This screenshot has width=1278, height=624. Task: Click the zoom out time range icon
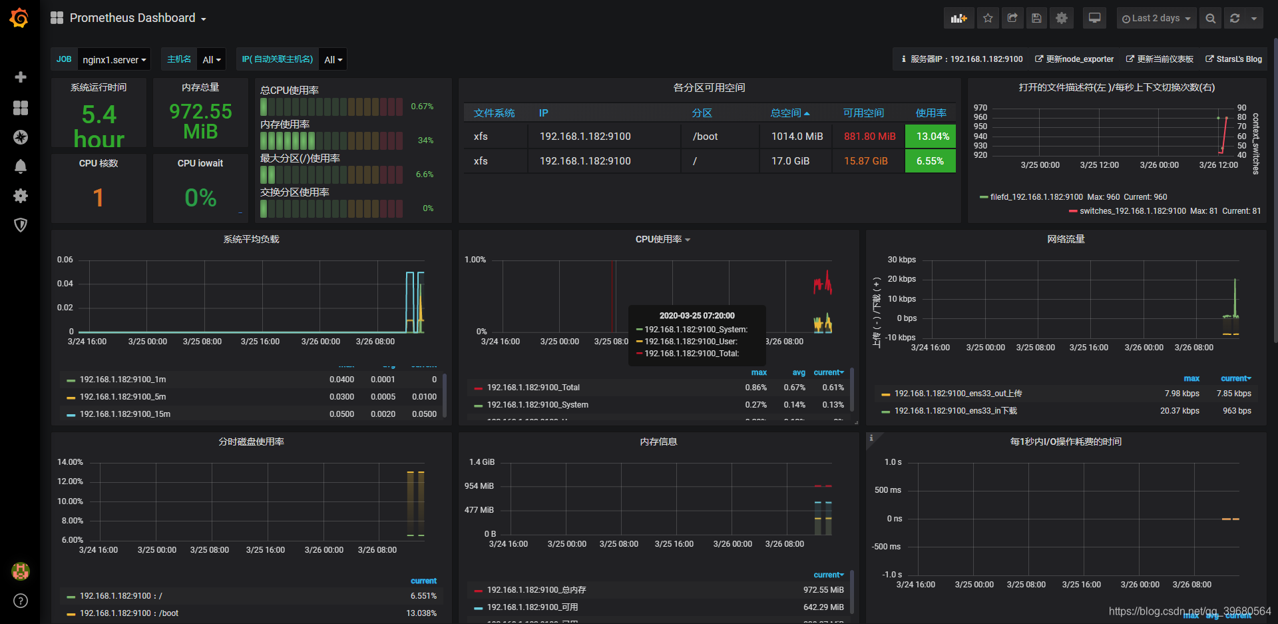coord(1211,18)
